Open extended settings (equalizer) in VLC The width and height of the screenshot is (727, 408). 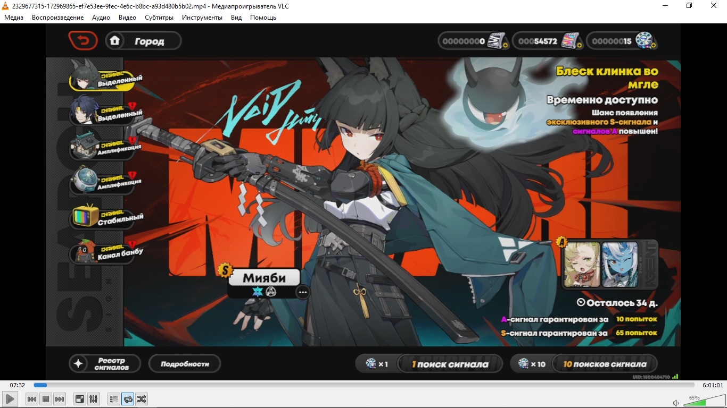[x=93, y=399]
